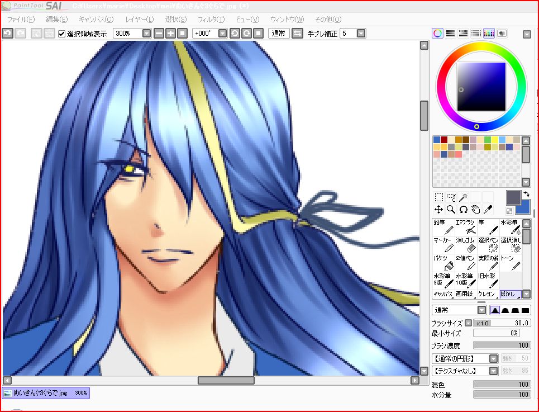Open the キャンバス(C) menu
Viewport: 539px width, 412px height.
click(96, 20)
